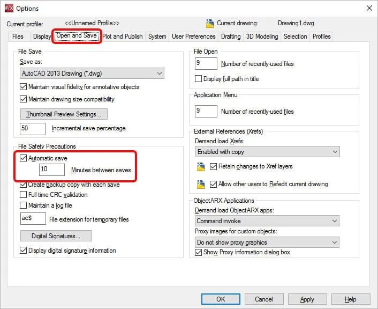The height and width of the screenshot is (309, 378).
Task: Open the User Preferences tab
Action: tap(194, 36)
